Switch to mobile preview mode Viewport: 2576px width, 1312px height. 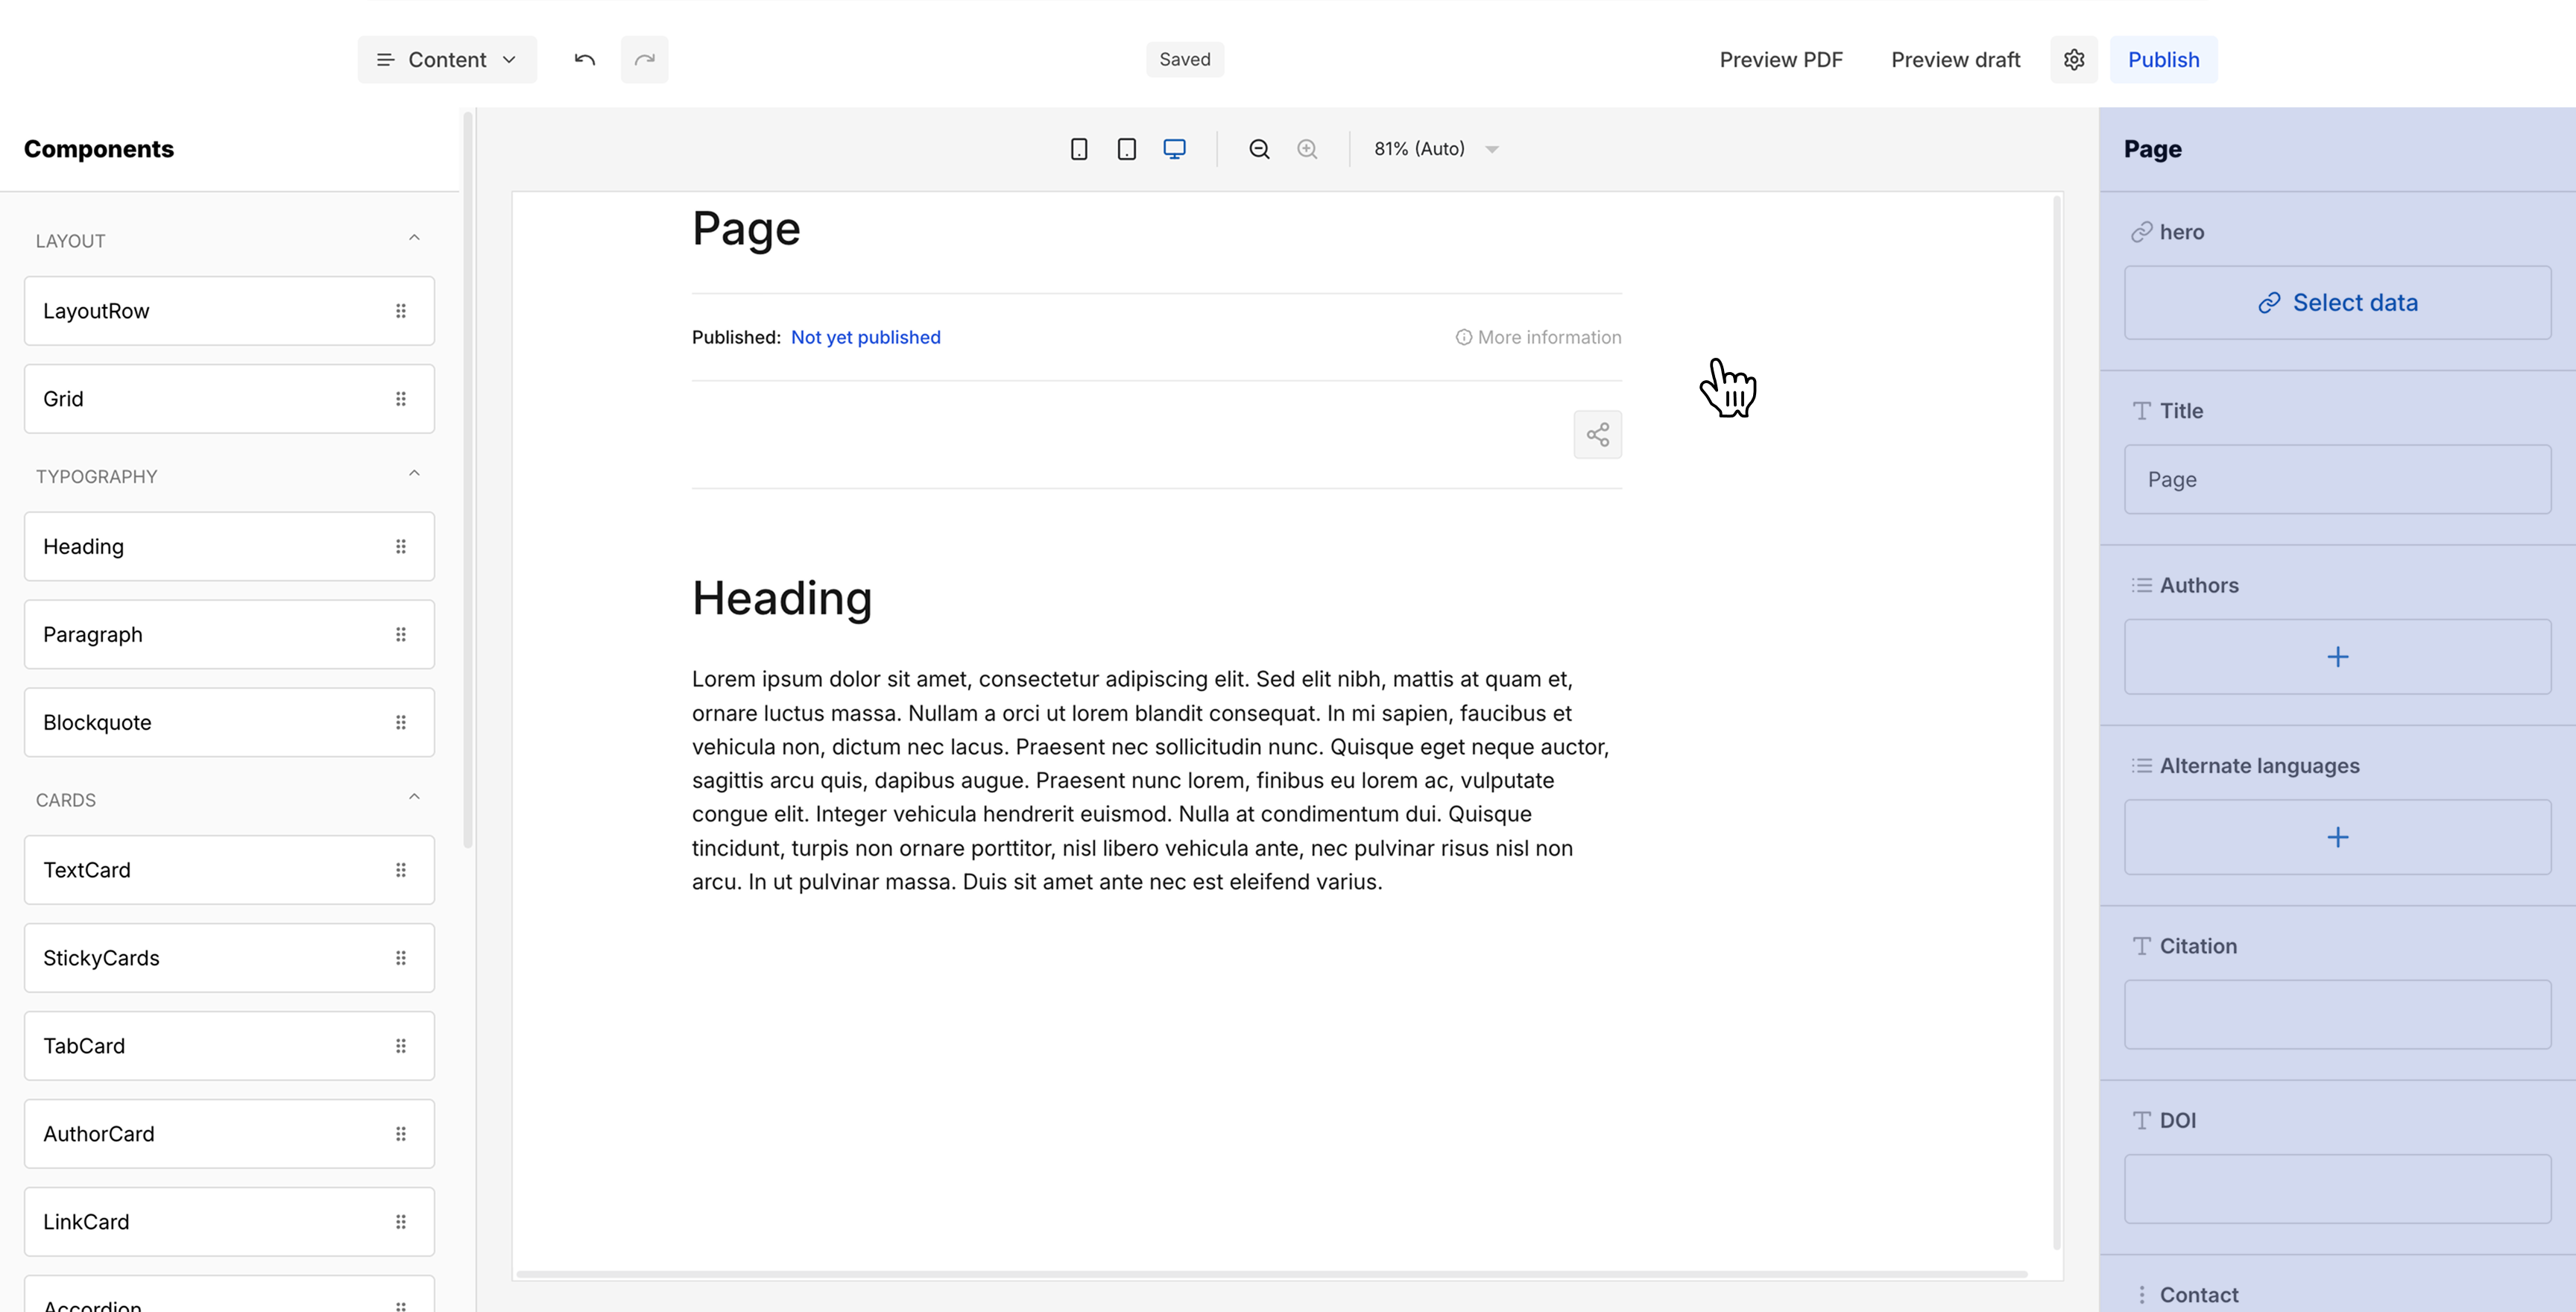pos(1079,148)
